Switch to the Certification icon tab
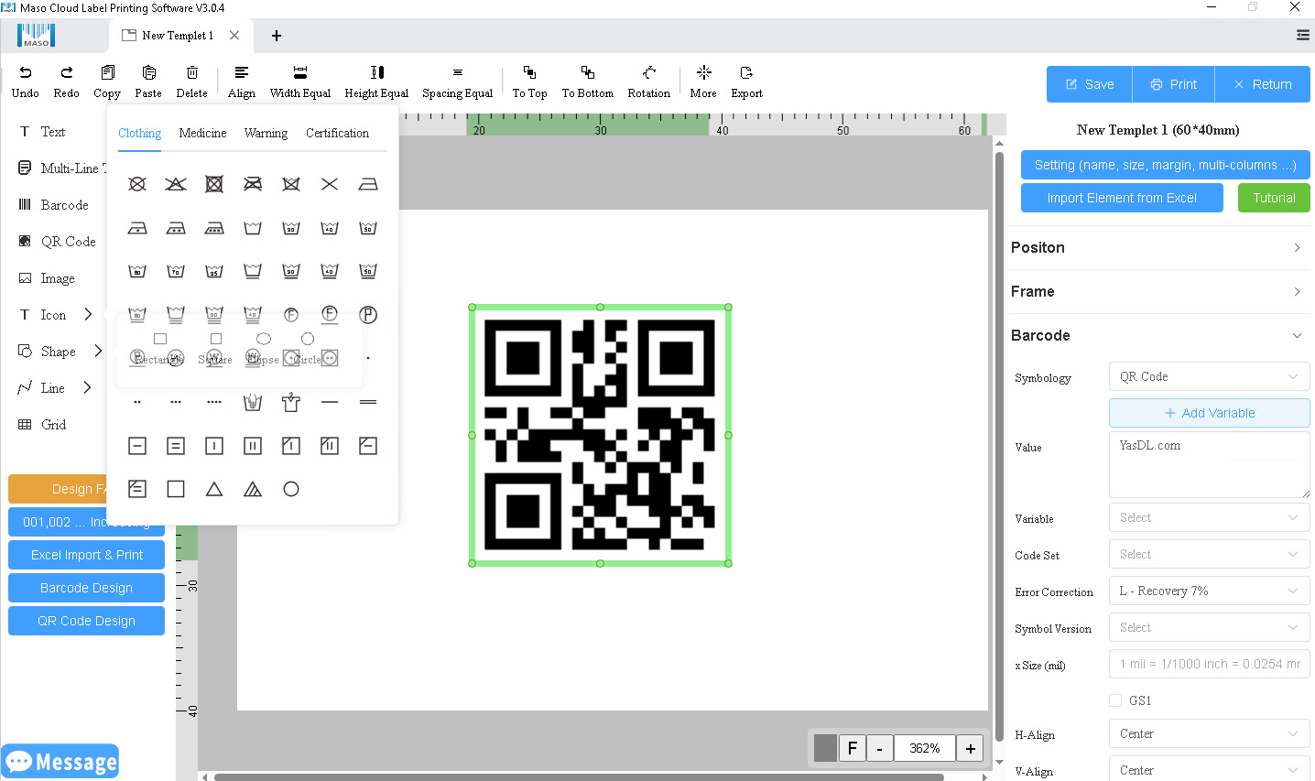This screenshot has height=781, width=1315. (337, 133)
